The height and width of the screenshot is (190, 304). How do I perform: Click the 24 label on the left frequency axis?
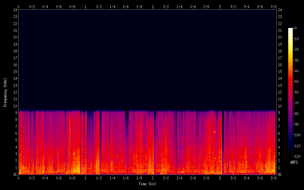click(x=14, y=10)
